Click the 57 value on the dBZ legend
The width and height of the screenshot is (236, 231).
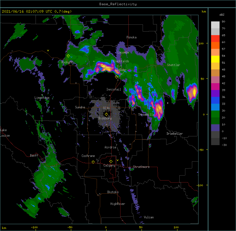(223, 49)
